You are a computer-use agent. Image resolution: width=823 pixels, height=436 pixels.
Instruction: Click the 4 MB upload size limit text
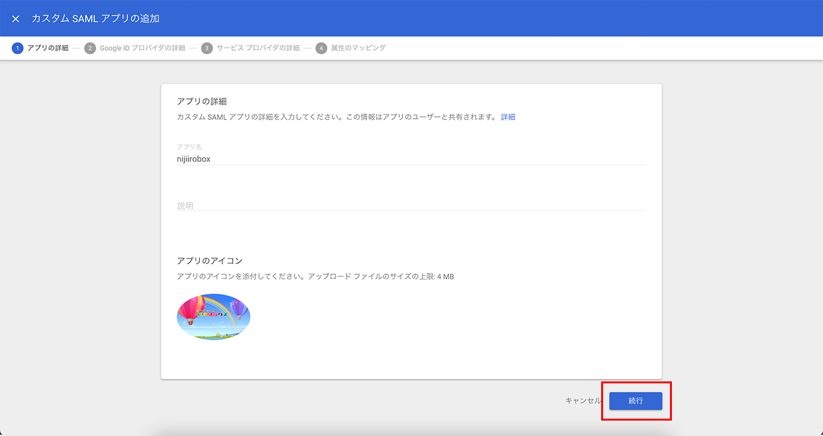[x=445, y=277]
